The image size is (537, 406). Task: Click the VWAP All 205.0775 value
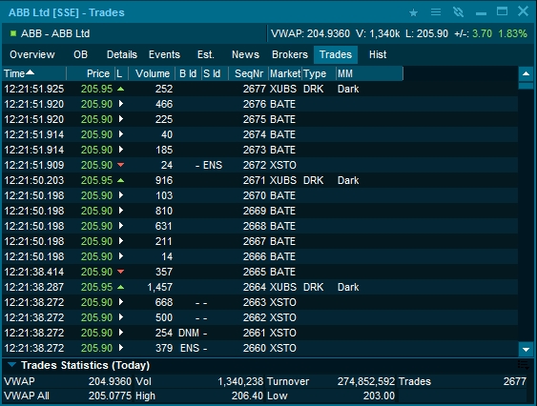pos(110,396)
